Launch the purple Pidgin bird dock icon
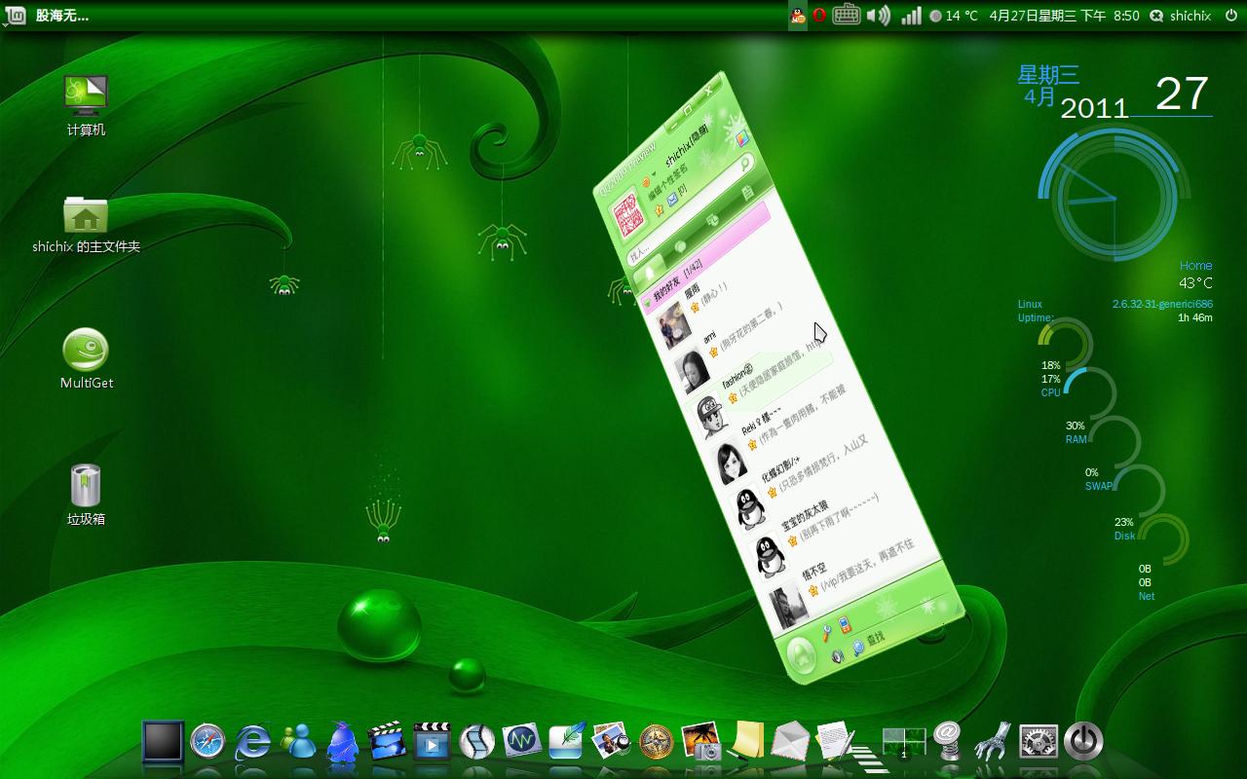Viewport: 1247px width, 779px height. tap(342, 742)
